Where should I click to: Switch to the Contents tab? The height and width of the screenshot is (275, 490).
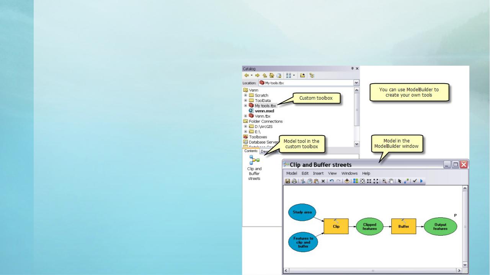click(x=251, y=151)
